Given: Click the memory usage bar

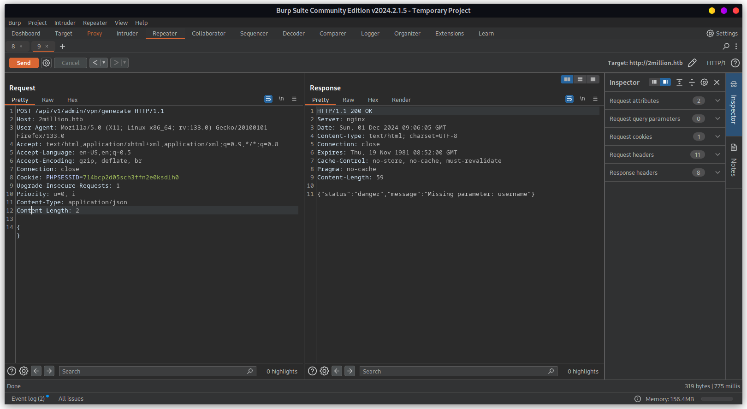Looking at the screenshot, I should [x=717, y=399].
